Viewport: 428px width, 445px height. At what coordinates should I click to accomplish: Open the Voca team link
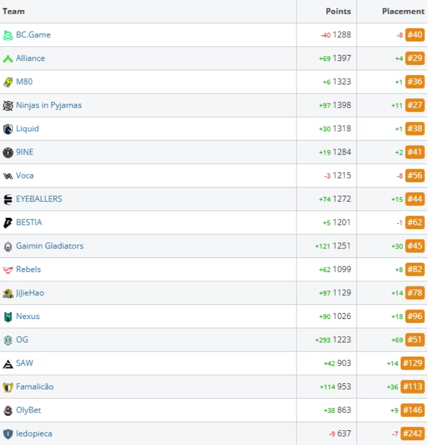click(x=25, y=176)
